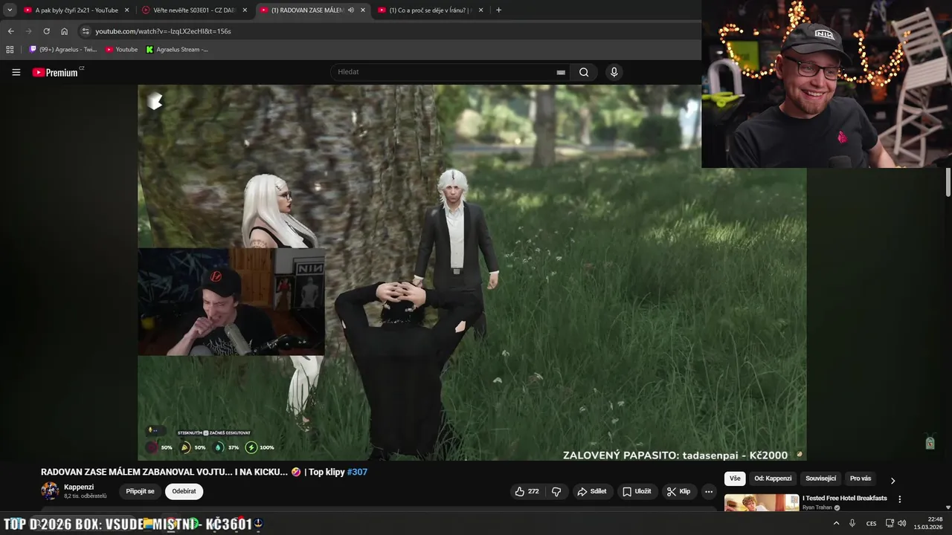Image resolution: width=952 pixels, height=535 pixels.
Task: Mute the RADOVAN tab audio speaker icon
Action: [350, 10]
